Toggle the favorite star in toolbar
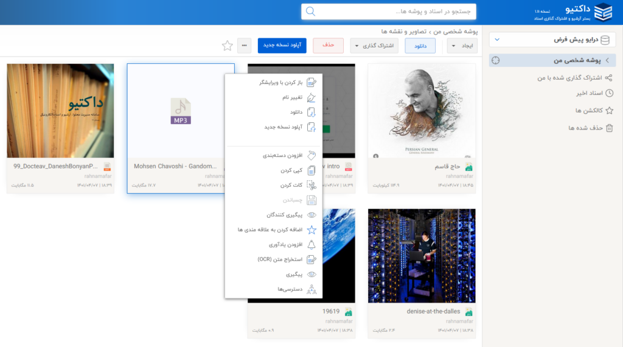The image size is (623, 347). click(228, 46)
